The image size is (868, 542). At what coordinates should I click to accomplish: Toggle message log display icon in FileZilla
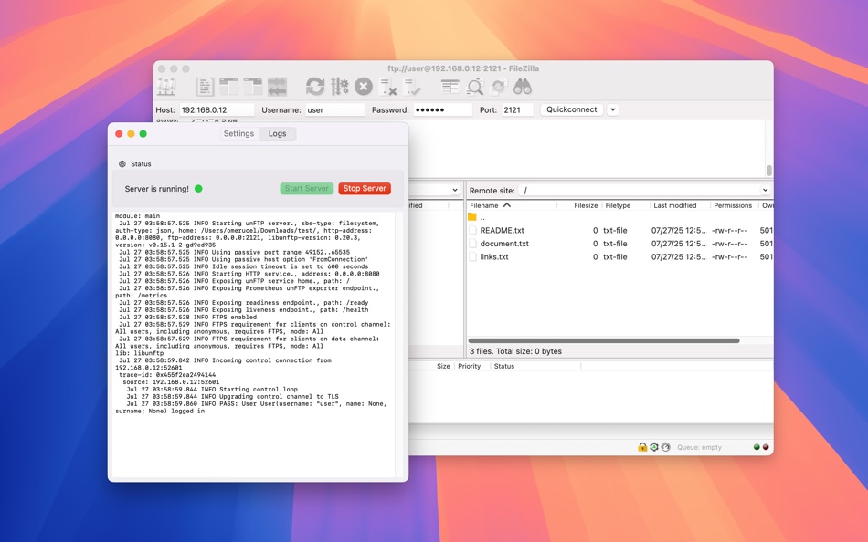tap(205, 87)
